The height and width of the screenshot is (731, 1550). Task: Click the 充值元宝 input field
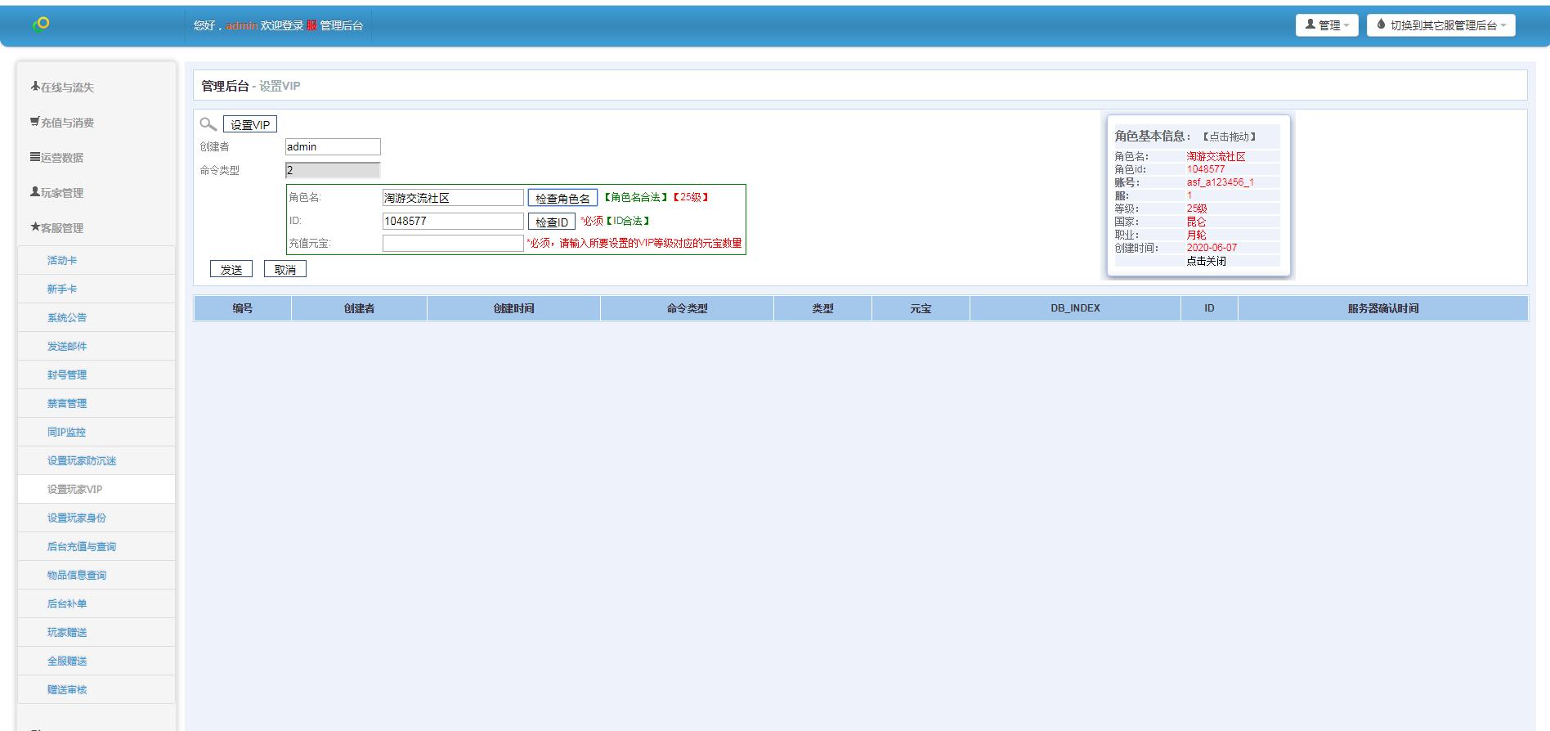[453, 244]
